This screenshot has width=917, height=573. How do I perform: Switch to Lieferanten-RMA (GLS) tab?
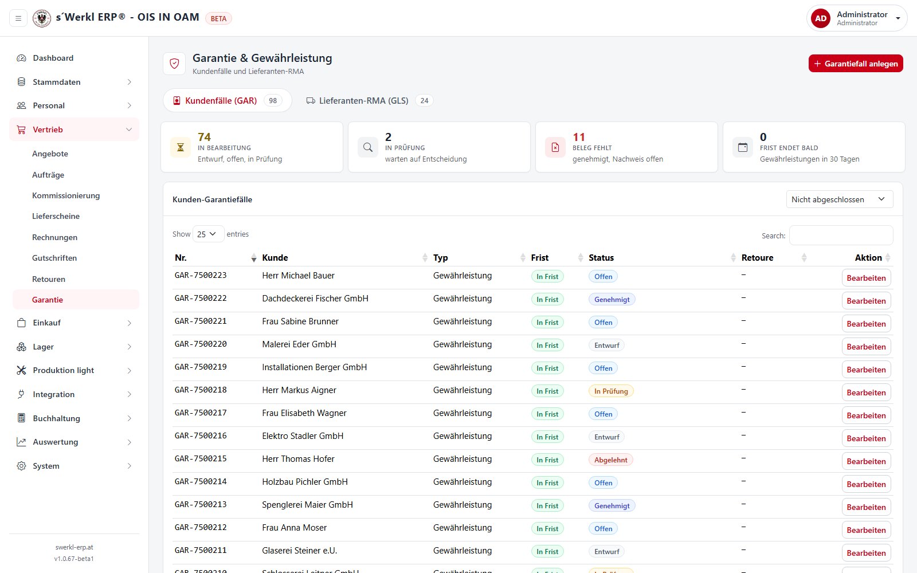(369, 100)
